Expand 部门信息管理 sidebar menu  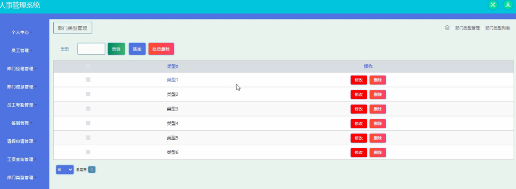coord(21,87)
